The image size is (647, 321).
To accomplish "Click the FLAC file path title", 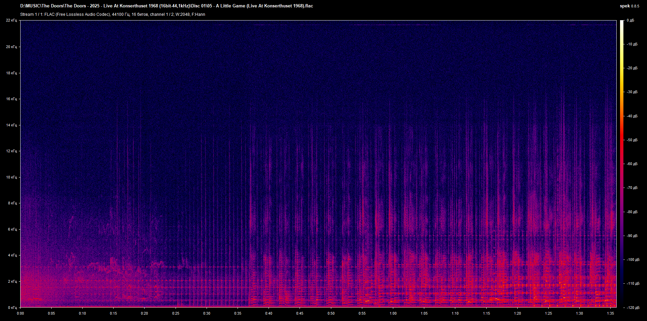I will 166,6.
